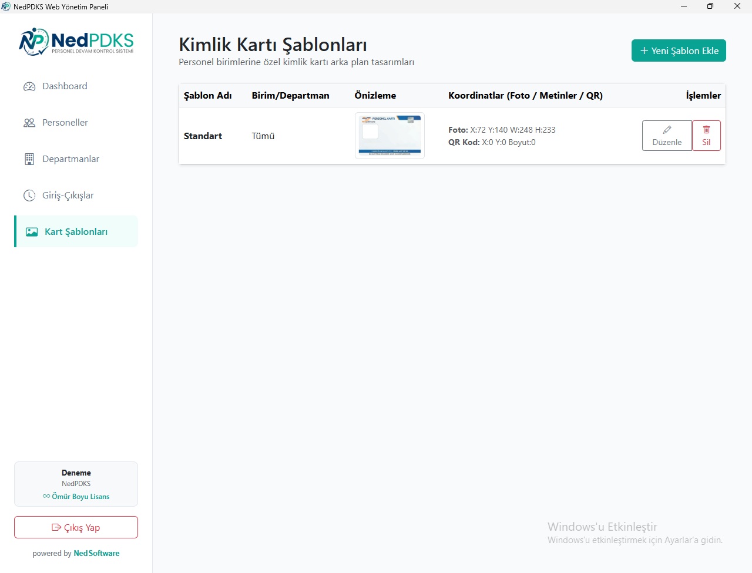The height and width of the screenshot is (573, 752).
Task: Open the Standart card preview thumbnail
Action: click(x=390, y=136)
